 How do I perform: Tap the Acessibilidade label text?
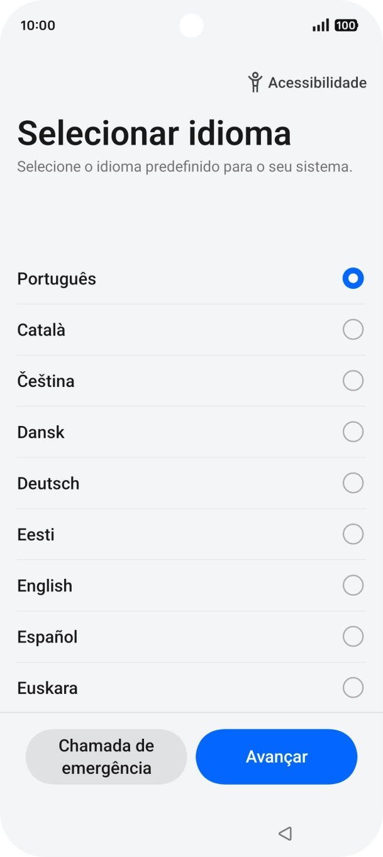[x=317, y=82]
